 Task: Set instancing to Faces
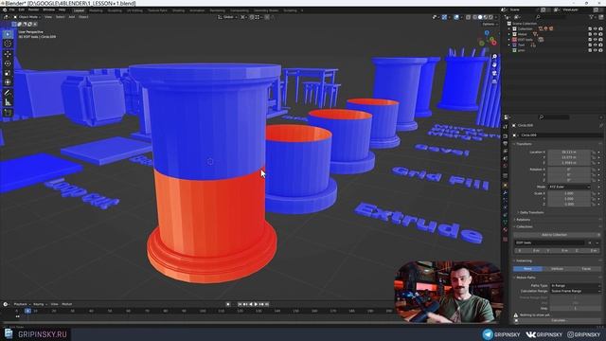point(586,269)
